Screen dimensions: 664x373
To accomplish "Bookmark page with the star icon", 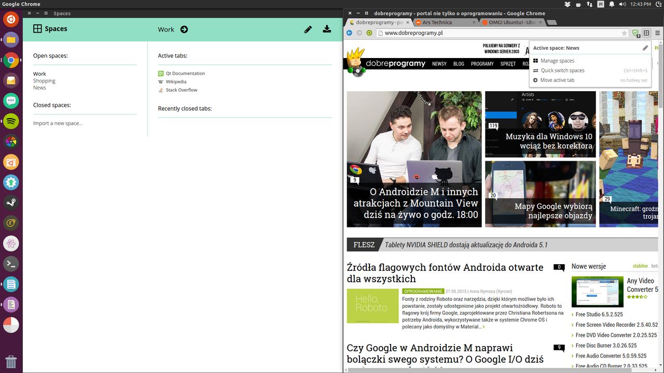I will pyautogui.click(x=625, y=33).
